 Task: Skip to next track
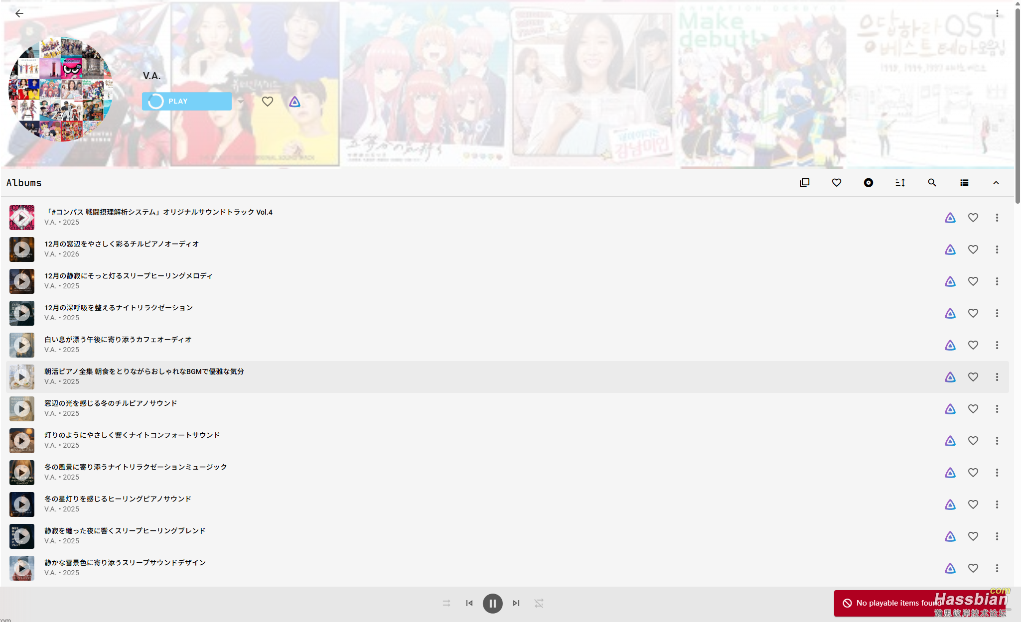coord(516,603)
